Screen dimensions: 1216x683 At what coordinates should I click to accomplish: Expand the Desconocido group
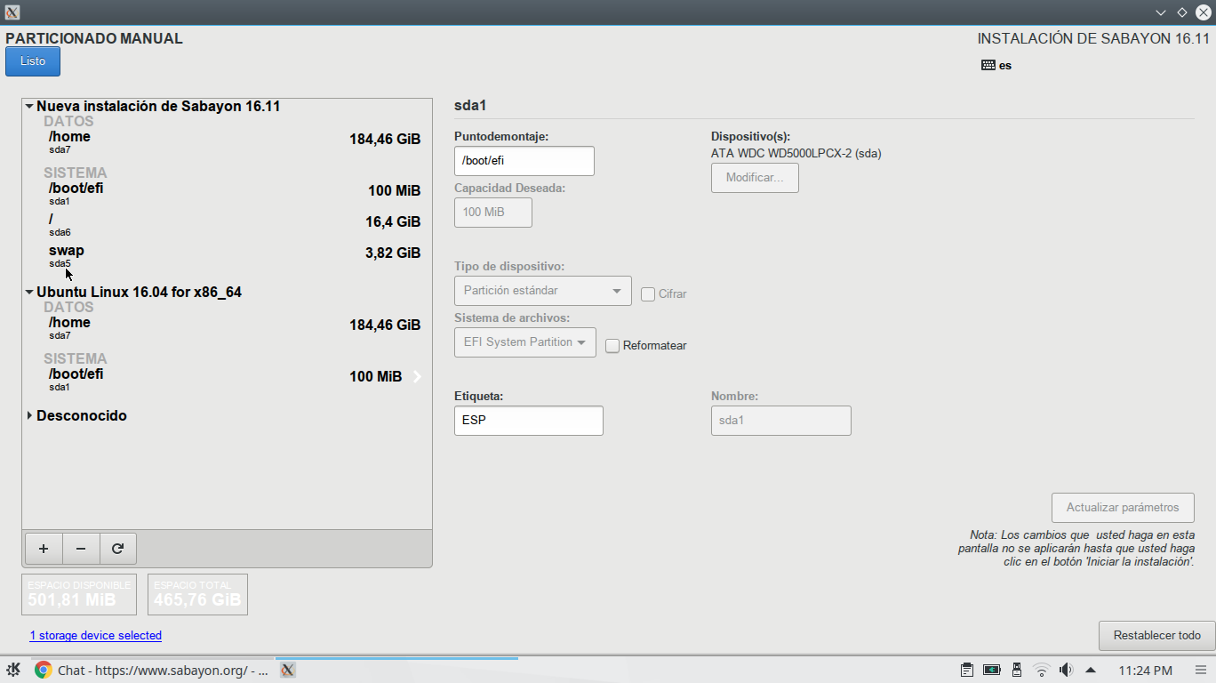tap(29, 415)
